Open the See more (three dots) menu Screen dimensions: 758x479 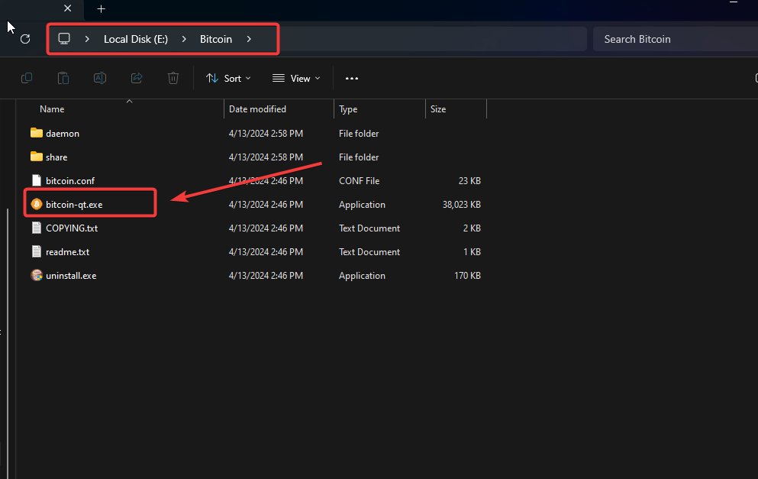[x=352, y=79]
